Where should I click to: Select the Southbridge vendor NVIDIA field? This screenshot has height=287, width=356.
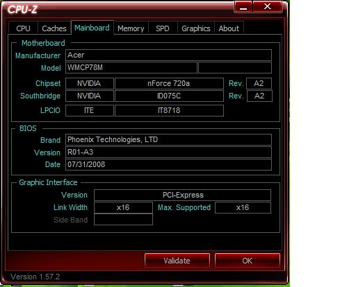click(x=90, y=96)
